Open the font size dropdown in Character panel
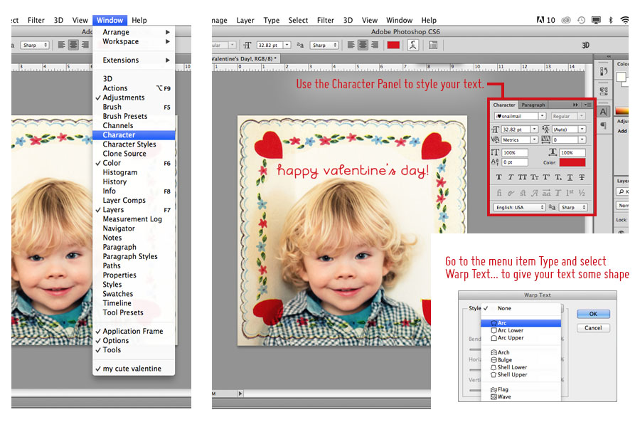This screenshot has height=427, width=640. 534,129
